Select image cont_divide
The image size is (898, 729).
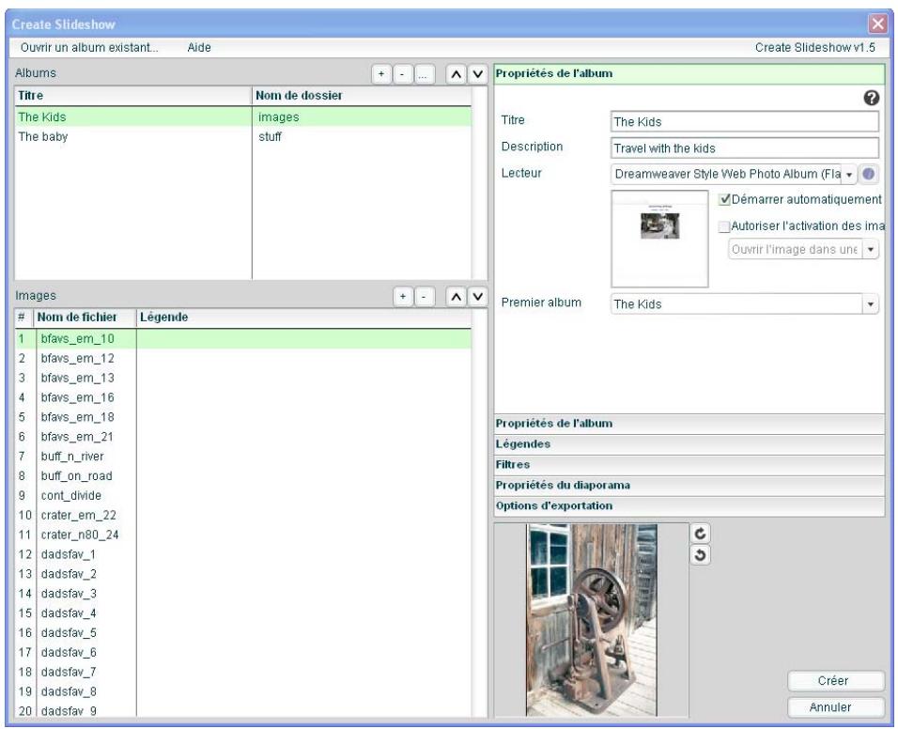point(243,495)
